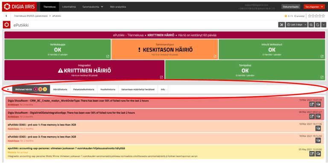The height and width of the screenshot is (163, 328).
Task: Rate with the fifth empty star
Action: (323, 16)
